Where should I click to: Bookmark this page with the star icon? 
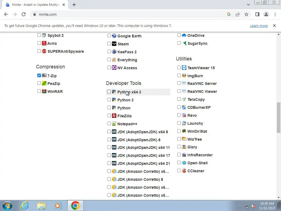(x=246, y=14)
